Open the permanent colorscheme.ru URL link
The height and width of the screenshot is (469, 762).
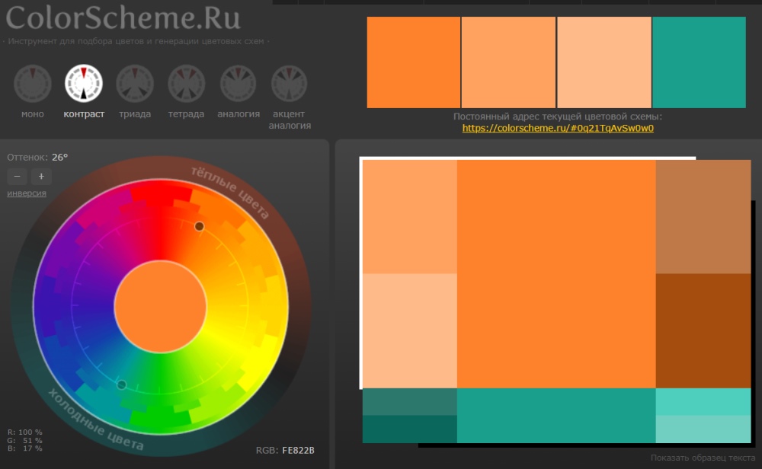coord(558,129)
